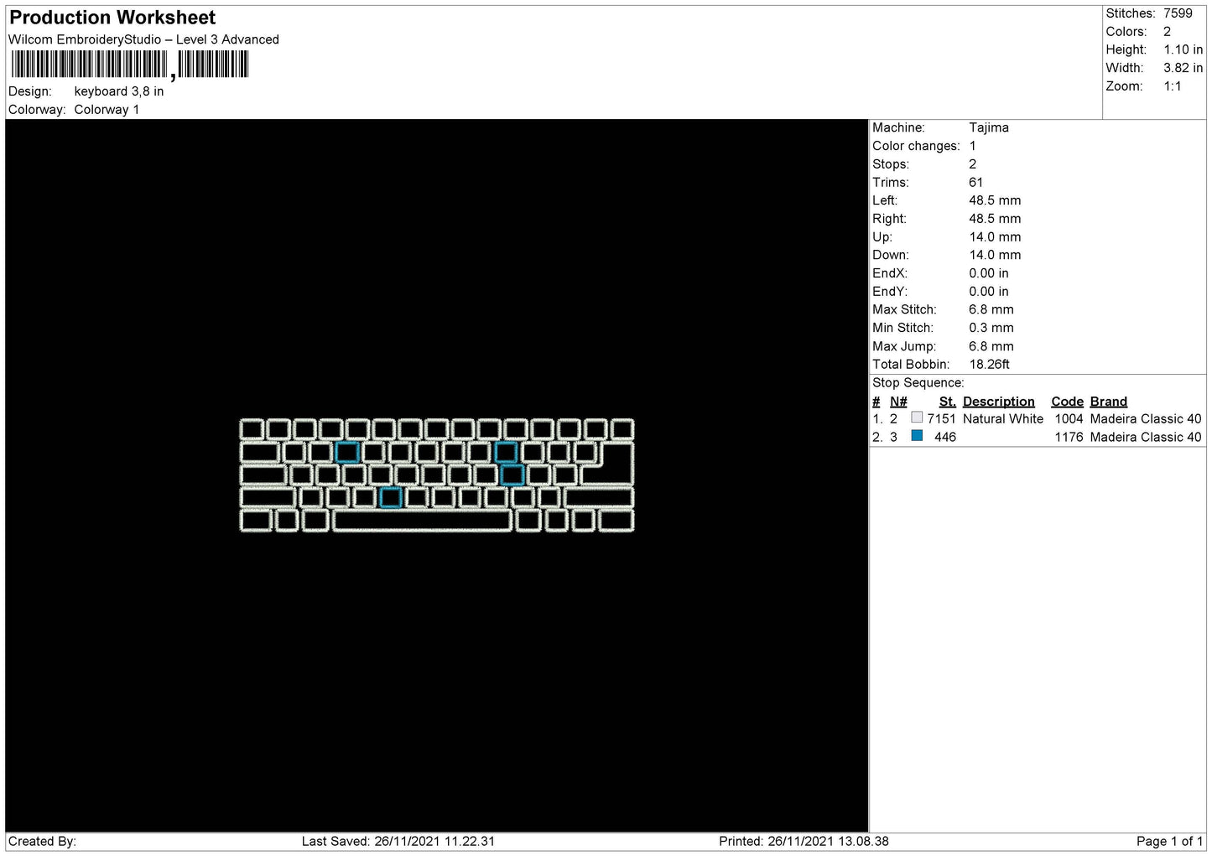Click 'Wilcom EmbroideryStudio – Level 3 Advanced' text
This screenshot has height=856, width=1212.
pos(143,39)
